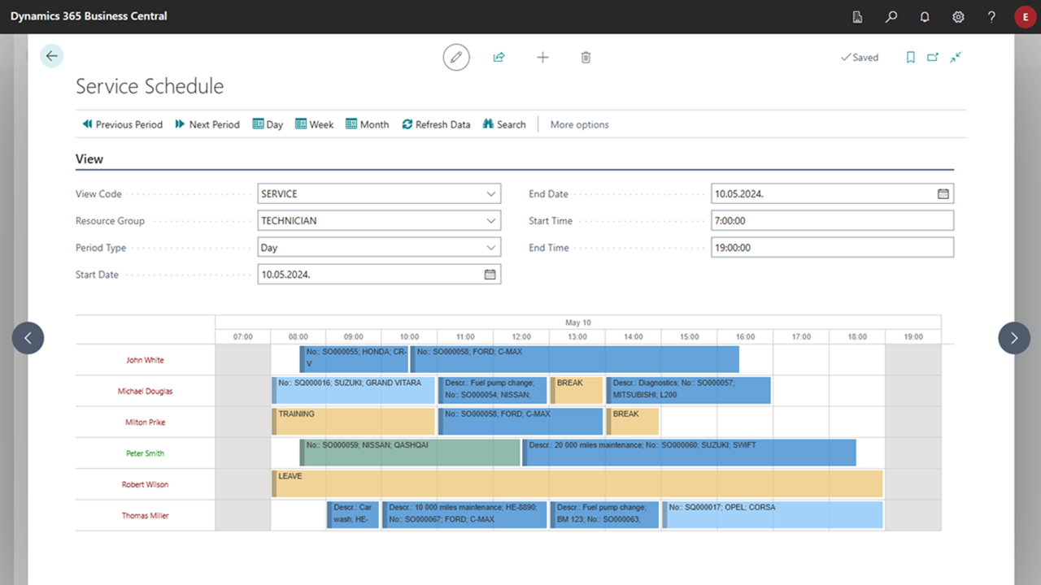Open page in new window icon
Image resolution: width=1041 pixels, height=585 pixels.
[x=933, y=57]
